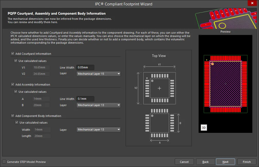Toggle courtyard Use calculated values checkbox

pyautogui.click(x=16, y=61)
